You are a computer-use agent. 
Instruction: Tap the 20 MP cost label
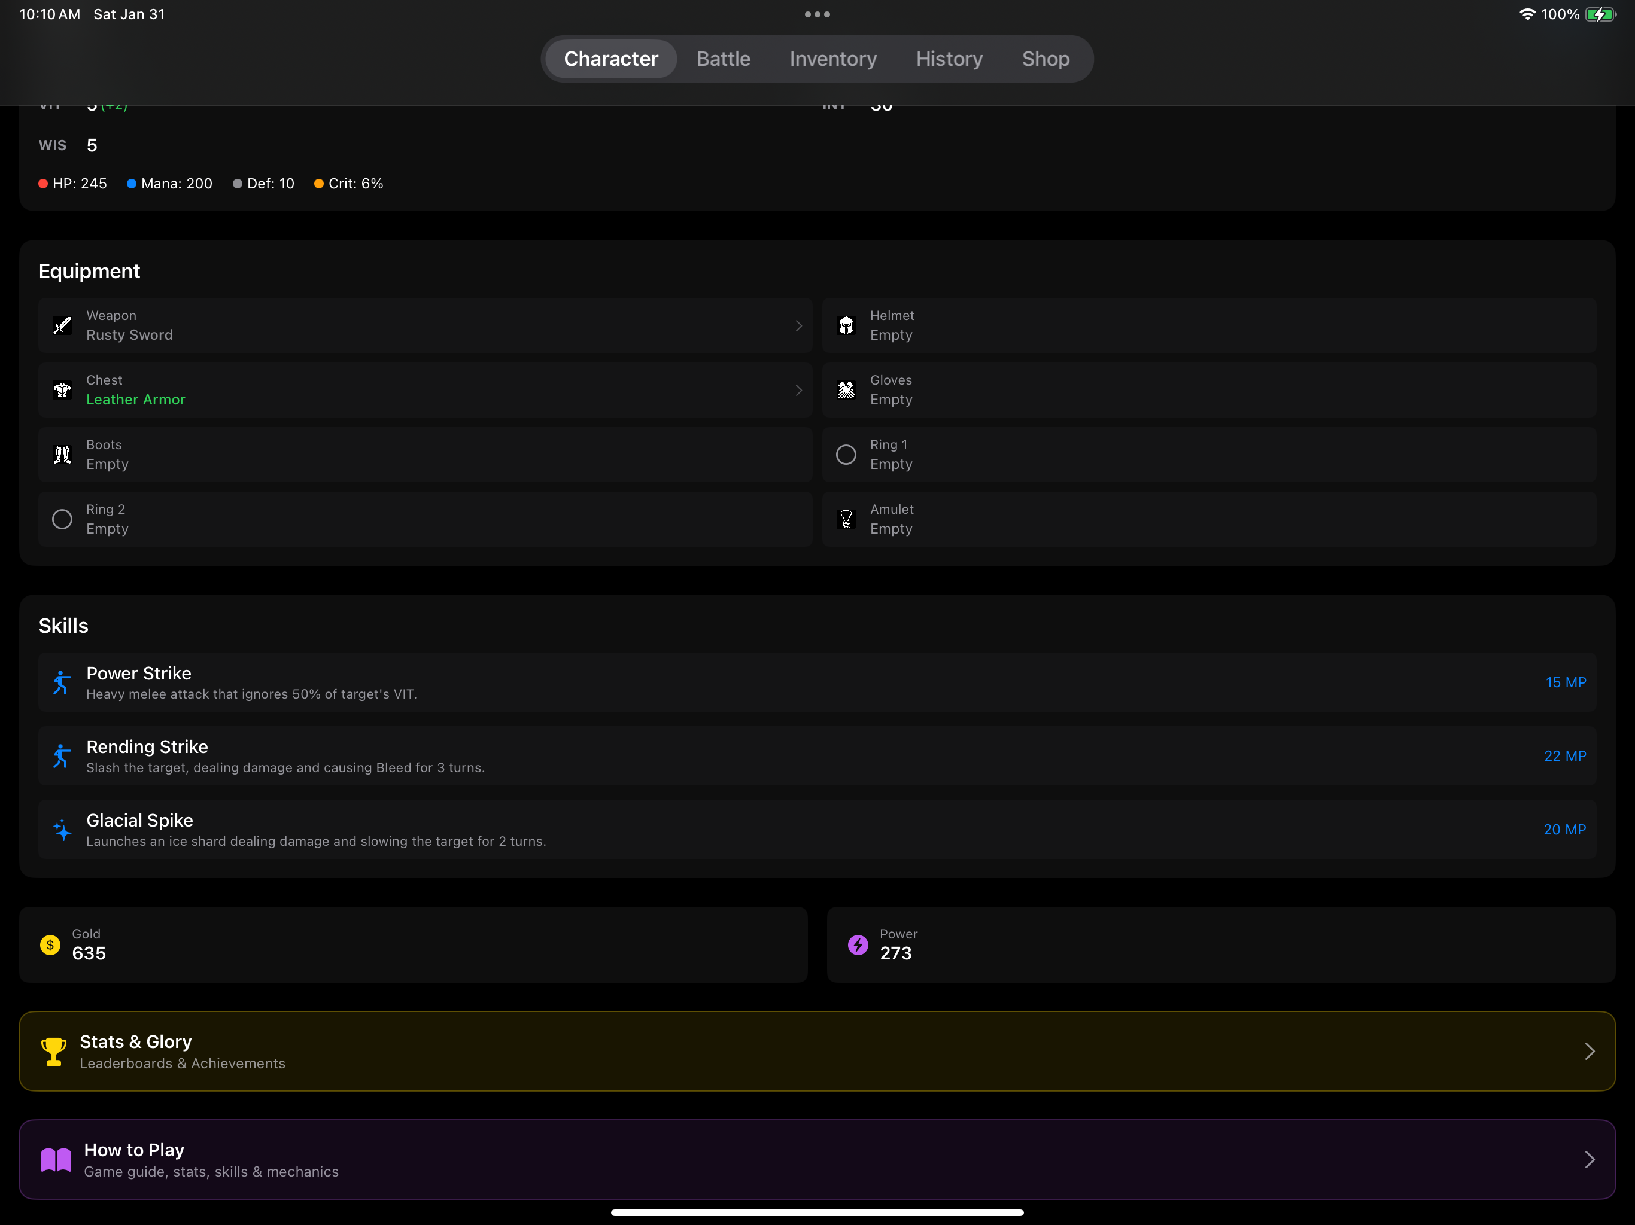(1564, 829)
